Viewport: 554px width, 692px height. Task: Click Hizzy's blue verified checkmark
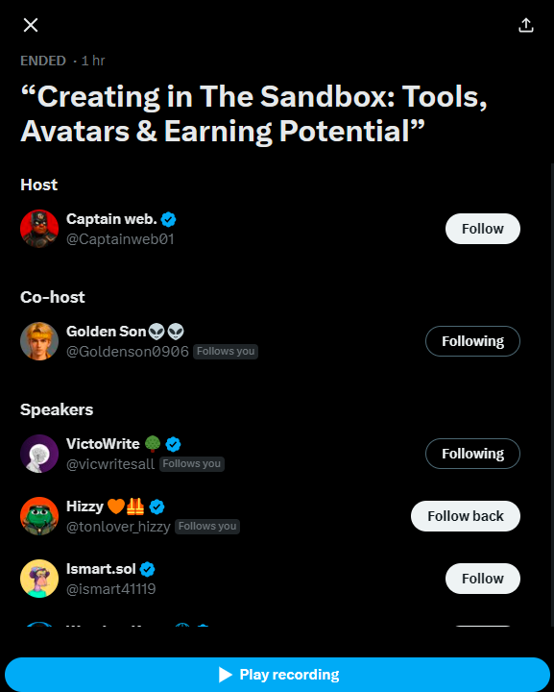[x=157, y=507]
